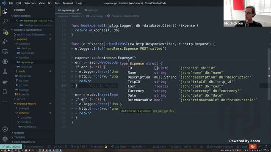Click the editor's vertical scrollbar

[x=269, y=74]
